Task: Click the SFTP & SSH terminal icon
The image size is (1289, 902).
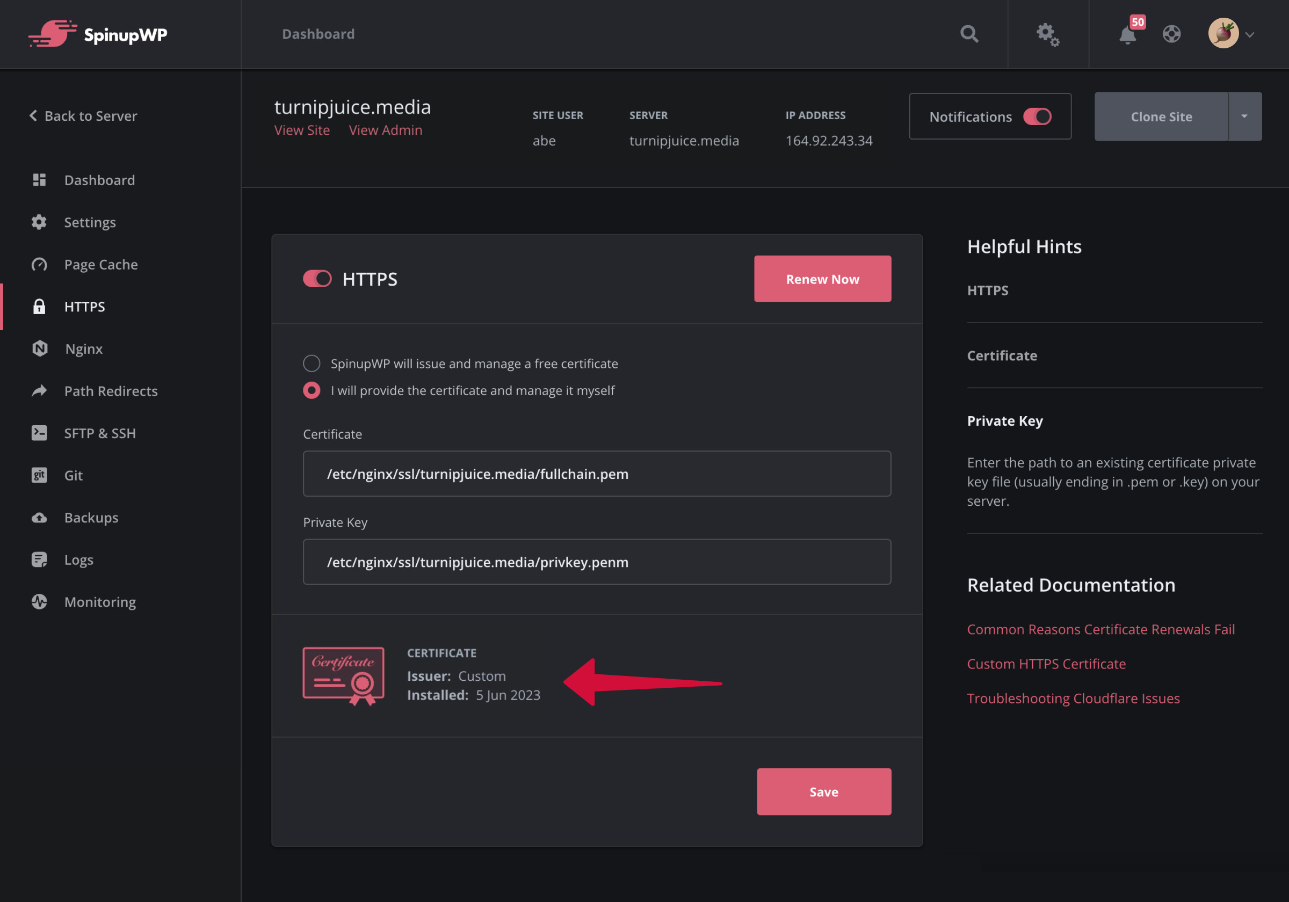Action: (x=39, y=433)
